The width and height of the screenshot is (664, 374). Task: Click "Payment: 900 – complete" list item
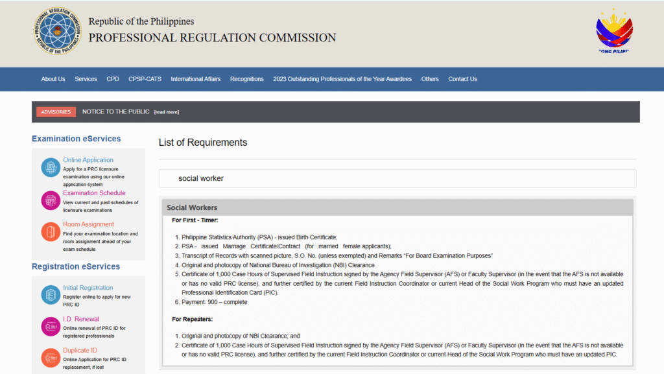click(214, 302)
